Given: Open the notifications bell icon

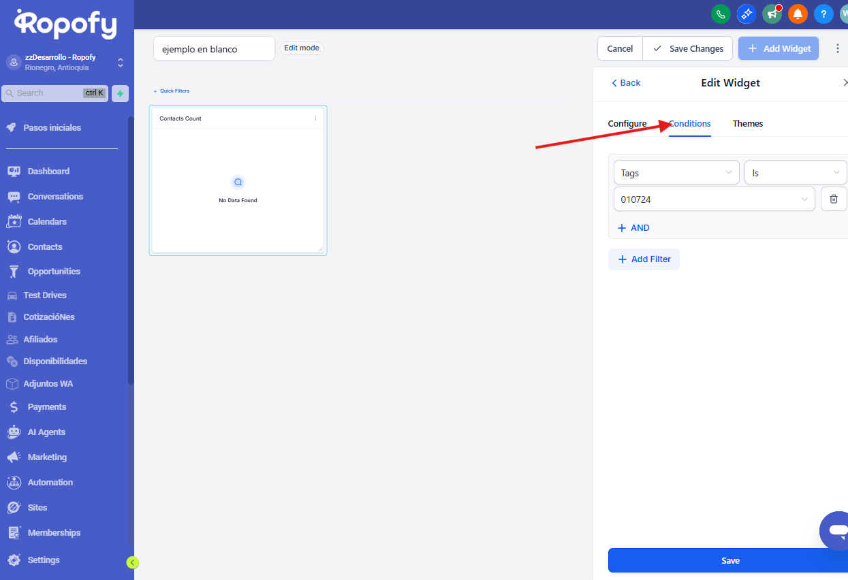Looking at the screenshot, I should click(x=798, y=14).
